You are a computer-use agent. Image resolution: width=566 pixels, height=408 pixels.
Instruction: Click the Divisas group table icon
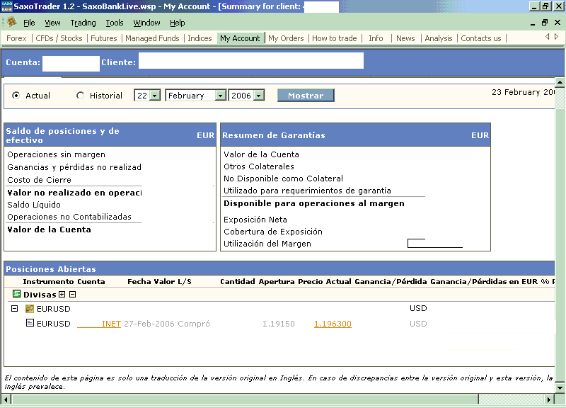point(16,294)
